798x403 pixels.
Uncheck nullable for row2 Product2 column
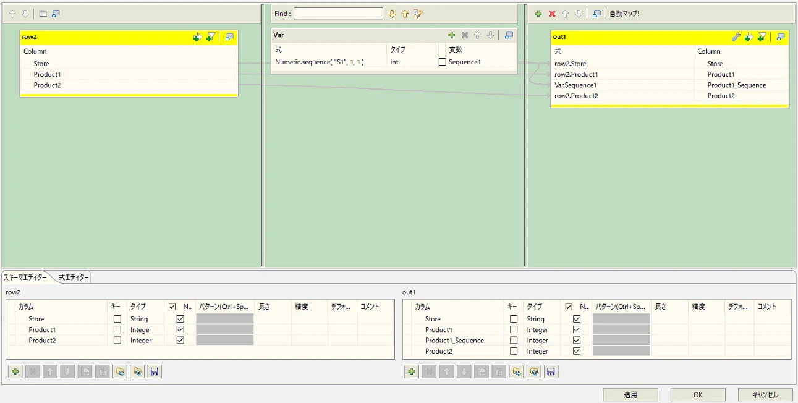pos(180,341)
